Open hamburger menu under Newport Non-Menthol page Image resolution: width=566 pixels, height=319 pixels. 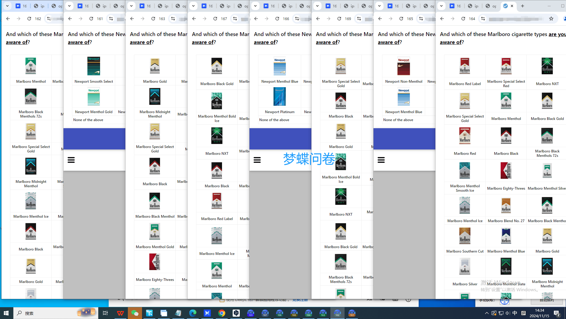pyautogui.click(x=381, y=160)
